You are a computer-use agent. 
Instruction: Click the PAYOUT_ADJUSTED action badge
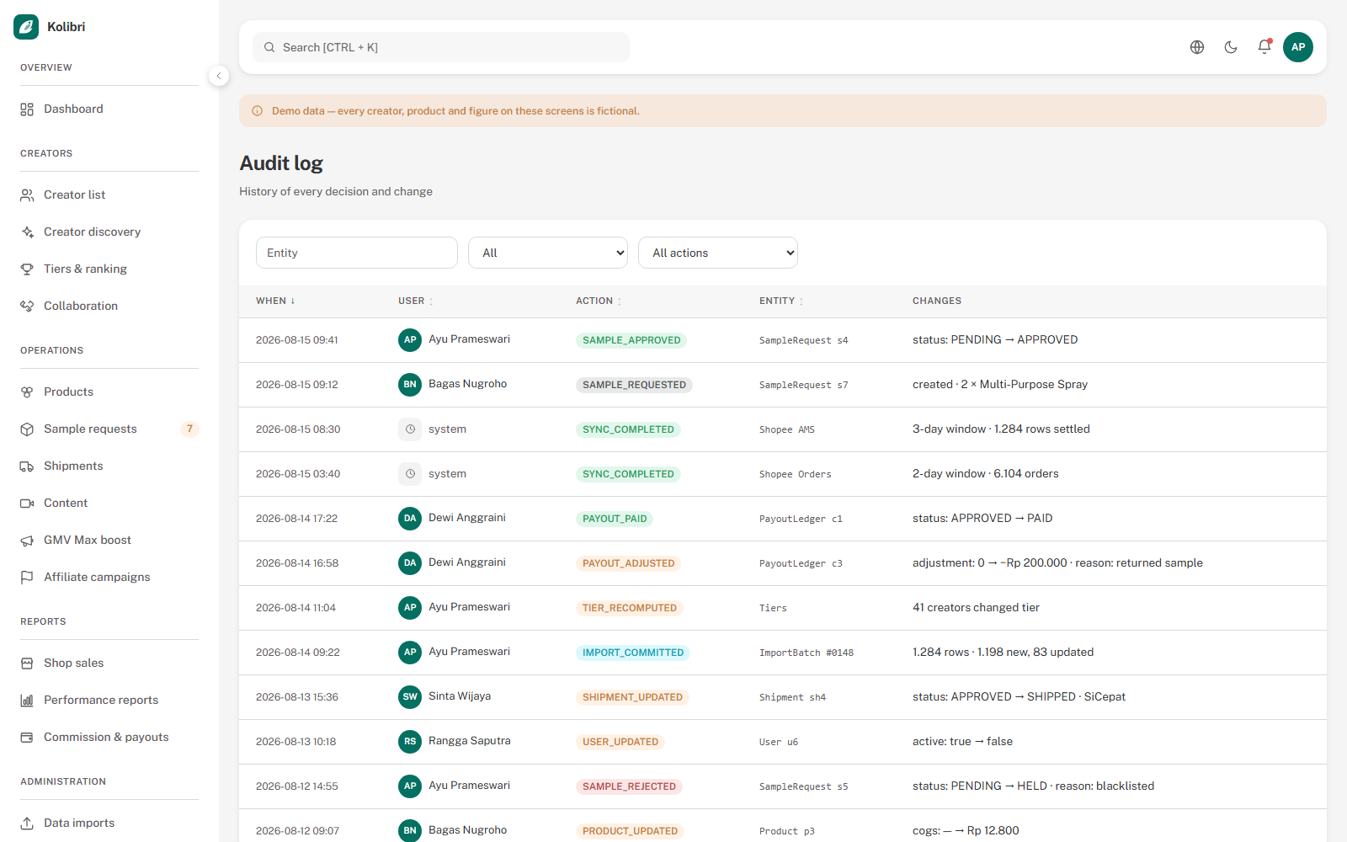coord(629,563)
